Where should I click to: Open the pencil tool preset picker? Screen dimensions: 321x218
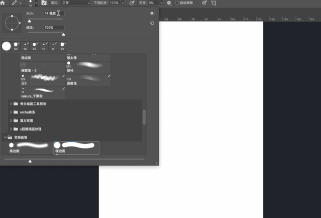pyautogui.click(x=16, y=3)
